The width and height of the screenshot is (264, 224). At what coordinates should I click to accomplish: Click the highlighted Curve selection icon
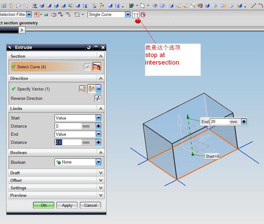point(97,67)
